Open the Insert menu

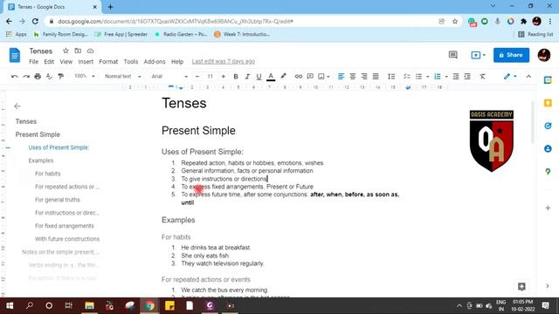(x=86, y=62)
